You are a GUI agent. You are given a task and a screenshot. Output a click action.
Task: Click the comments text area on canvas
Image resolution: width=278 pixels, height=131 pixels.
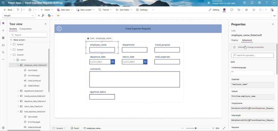[x=135, y=79]
